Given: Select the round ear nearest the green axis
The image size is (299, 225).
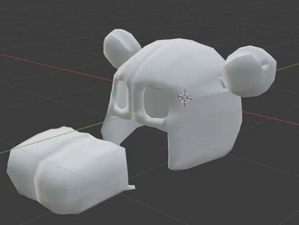Looking at the screenshot, I should point(249,71).
